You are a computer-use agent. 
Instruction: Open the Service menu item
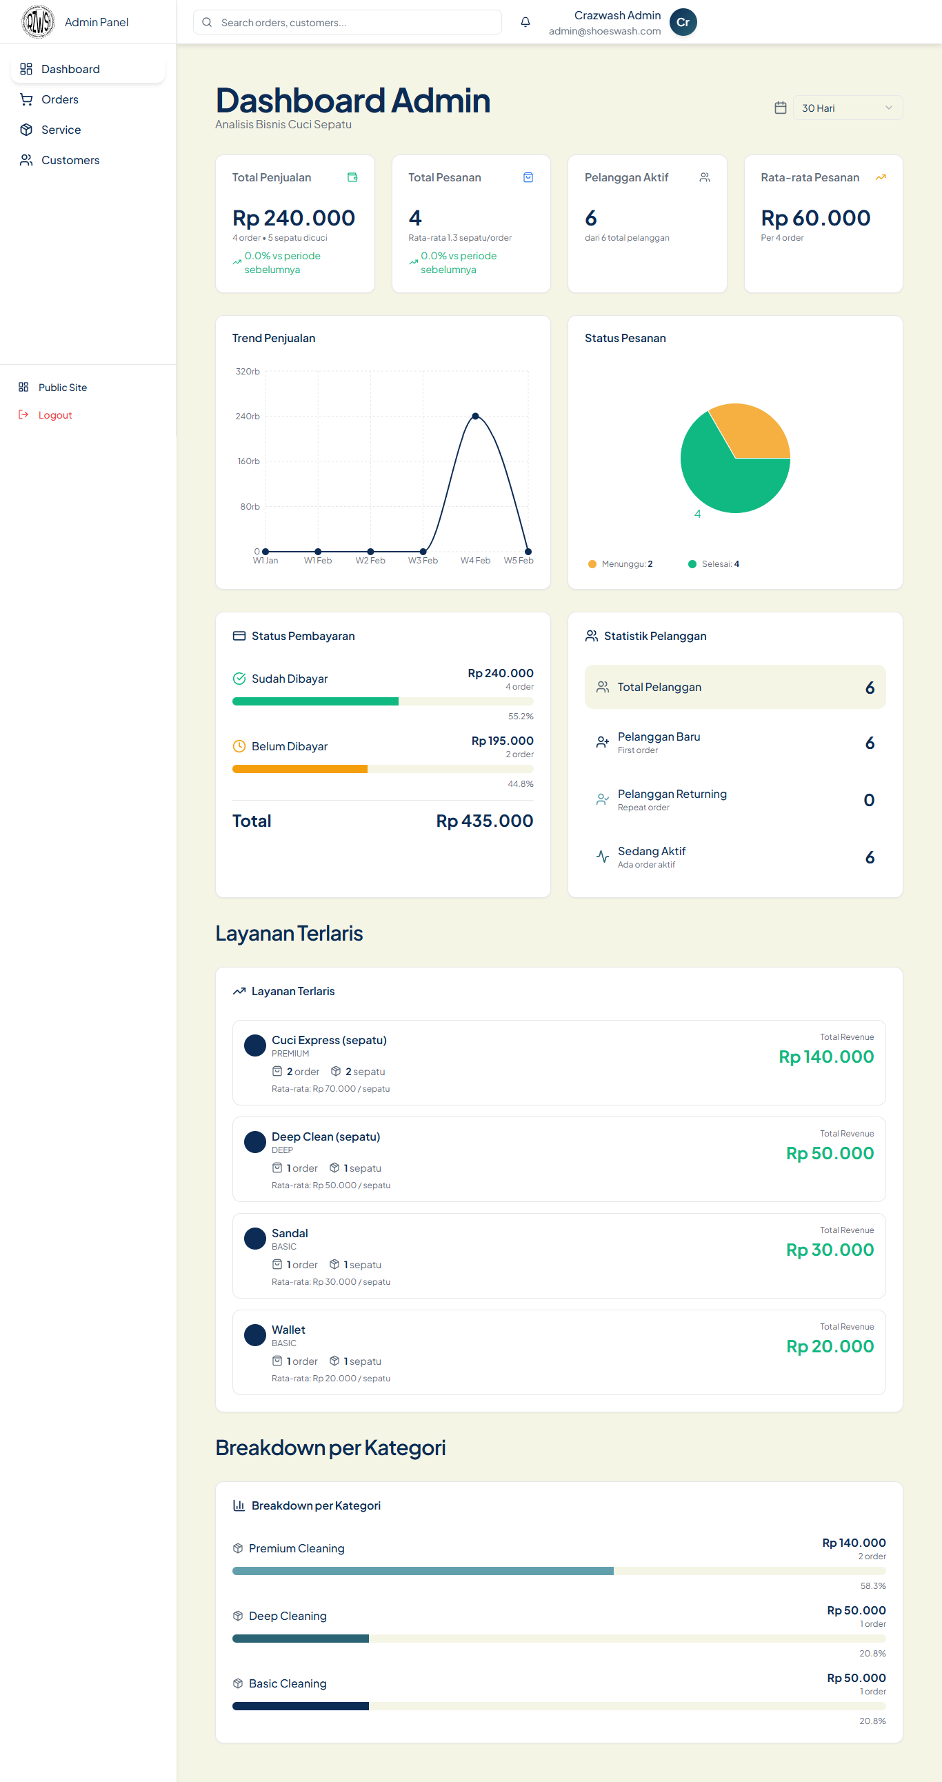click(x=88, y=130)
